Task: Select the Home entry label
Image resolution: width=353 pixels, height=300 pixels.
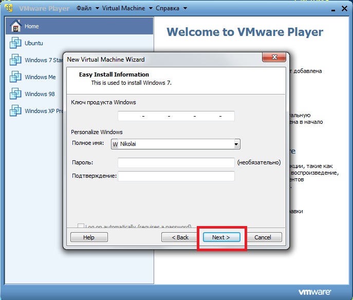Action: point(32,26)
